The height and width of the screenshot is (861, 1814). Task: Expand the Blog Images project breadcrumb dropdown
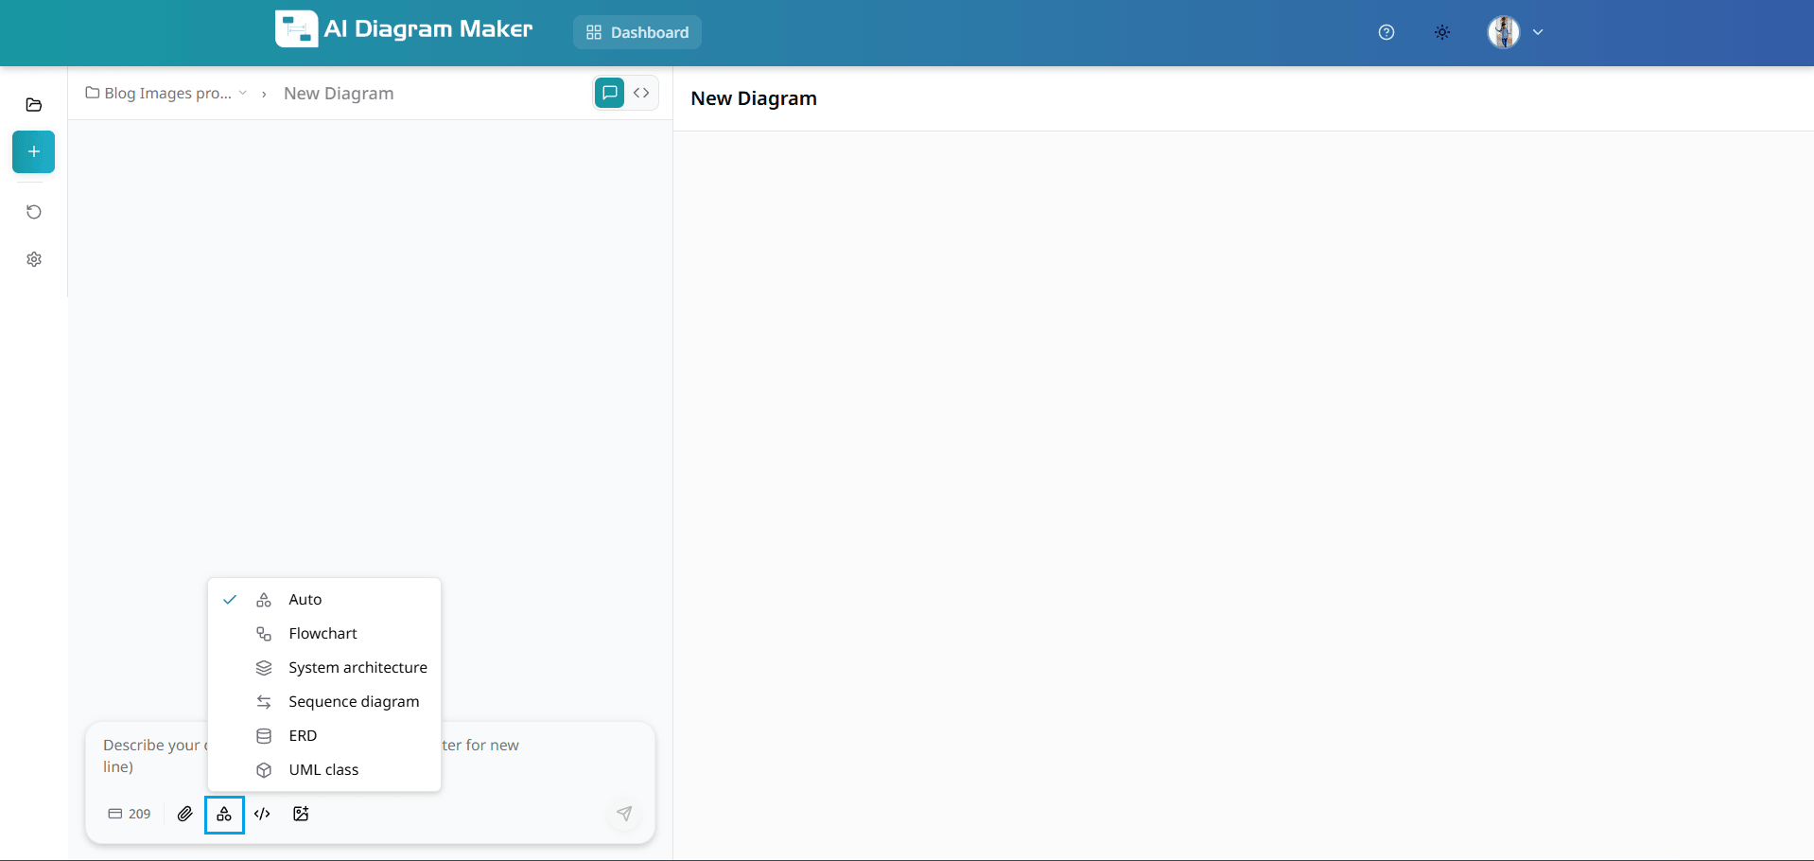pyautogui.click(x=243, y=93)
